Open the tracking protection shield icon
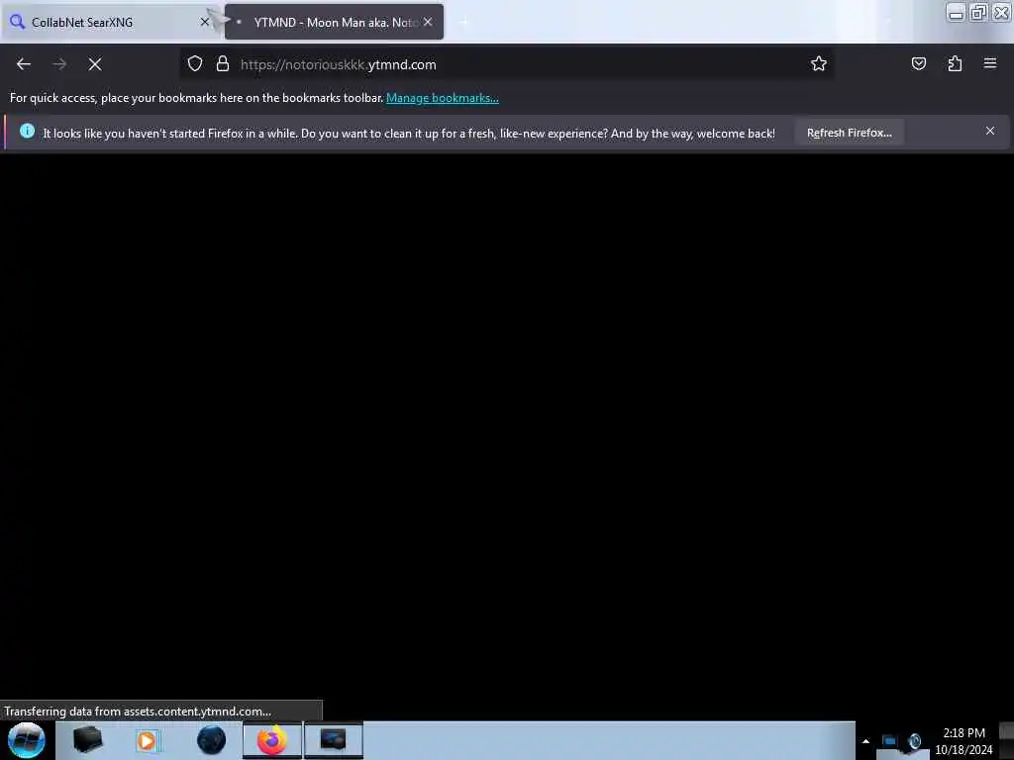Screen dimensions: 1014x760 [x=195, y=64]
